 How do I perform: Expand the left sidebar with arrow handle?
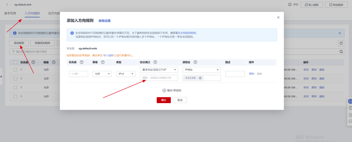(x=1, y=76)
